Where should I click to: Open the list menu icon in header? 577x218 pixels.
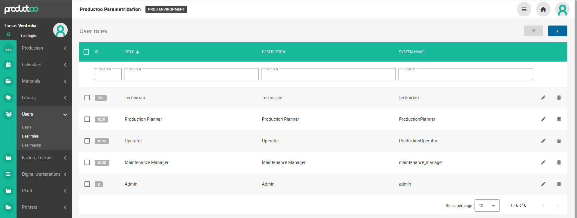click(524, 9)
